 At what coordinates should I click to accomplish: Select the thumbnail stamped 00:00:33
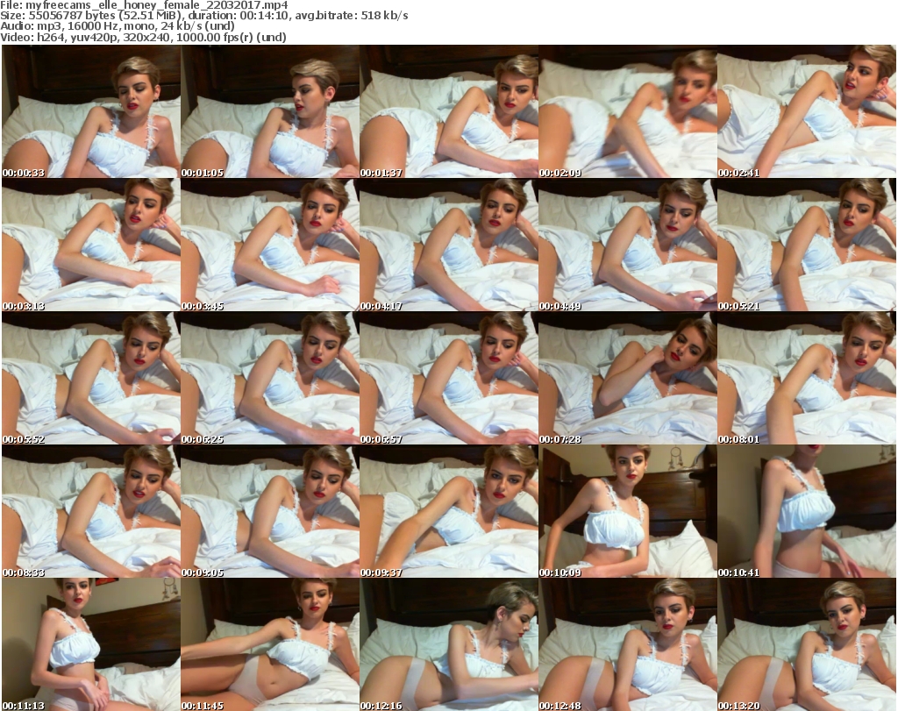91,111
